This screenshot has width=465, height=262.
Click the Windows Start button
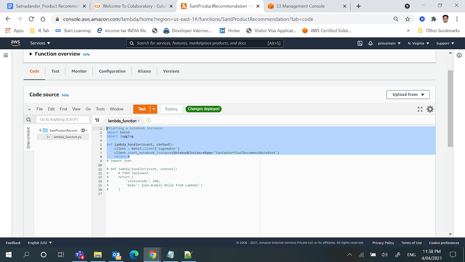pyautogui.click(x=8, y=254)
